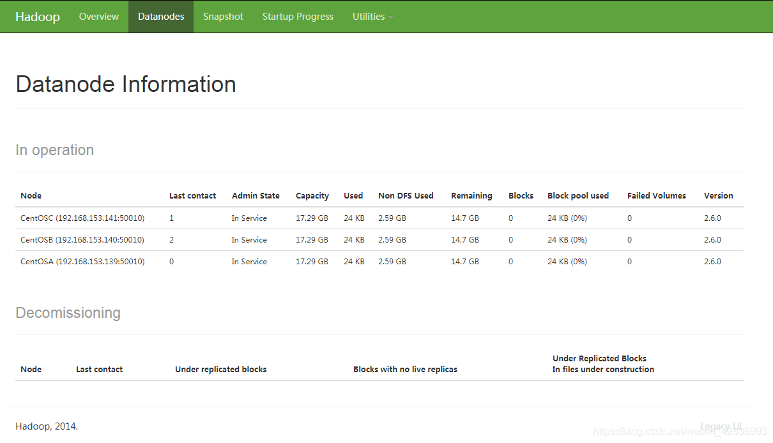
Task: Expand the Utilities dropdown menu
Action: click(x=372, y=17)
